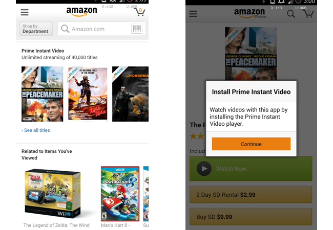Tap the barcode scanner icon in search bar
The width and height of the screenshot is (333, 230).
(x=137, y=29)
